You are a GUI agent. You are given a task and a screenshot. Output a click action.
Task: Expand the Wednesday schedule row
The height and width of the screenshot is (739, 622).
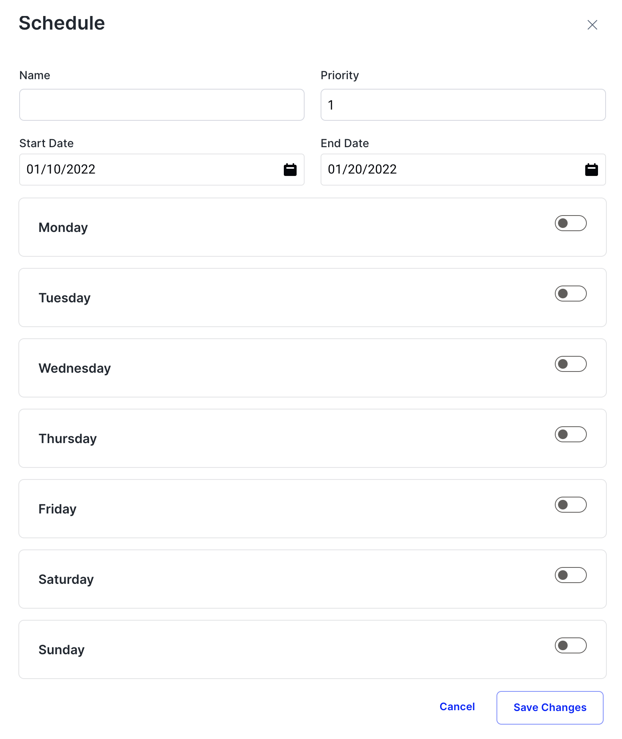click(x=280, y=368)
